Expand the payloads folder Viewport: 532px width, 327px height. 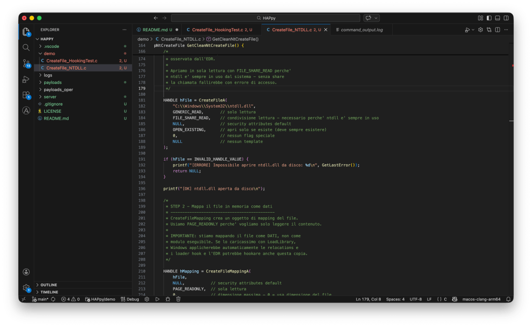(x=52, y=82)
